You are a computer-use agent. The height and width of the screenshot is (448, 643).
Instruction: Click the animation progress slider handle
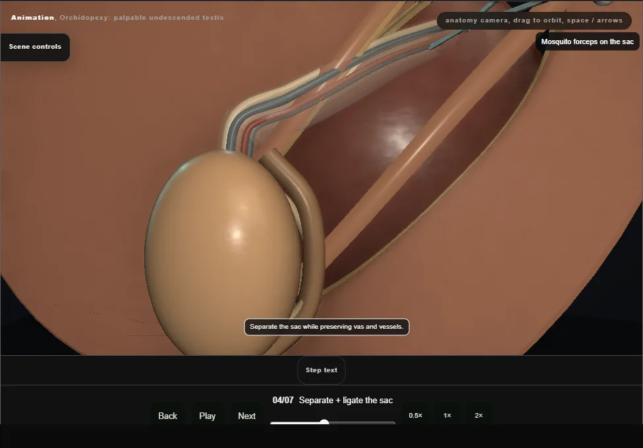[x=324, y=422]
